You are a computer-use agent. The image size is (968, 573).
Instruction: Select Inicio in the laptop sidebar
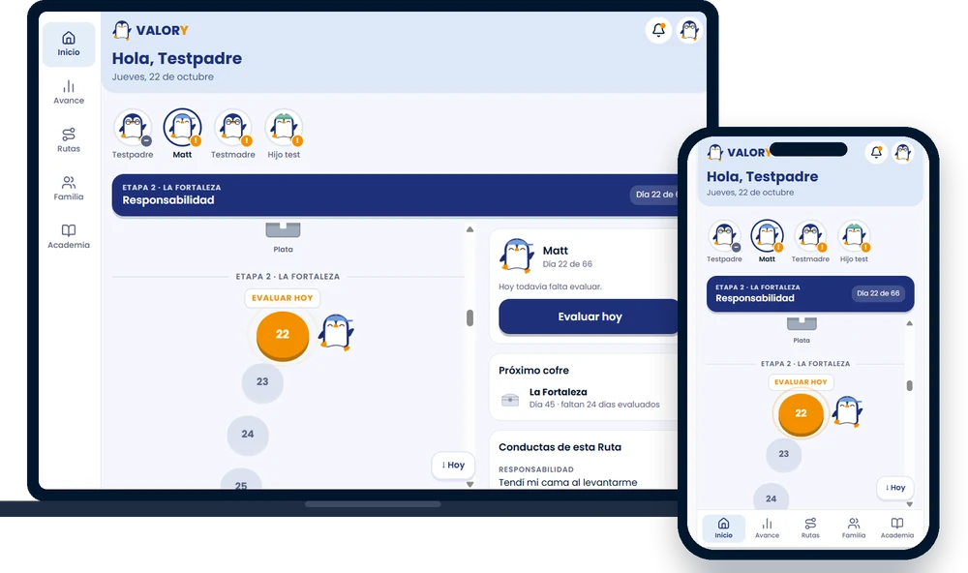pos(69,44)
